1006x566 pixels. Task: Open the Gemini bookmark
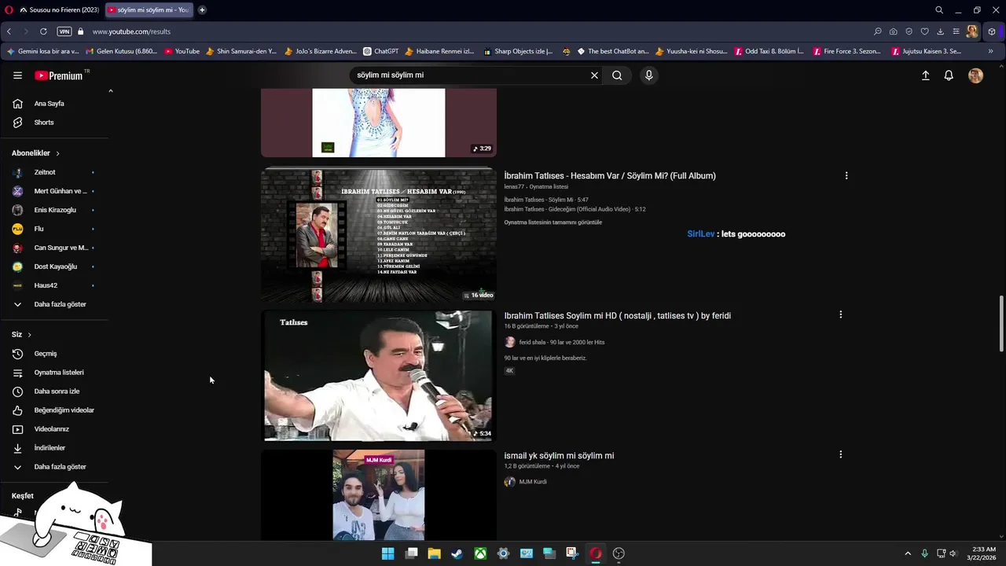(43, 51)
